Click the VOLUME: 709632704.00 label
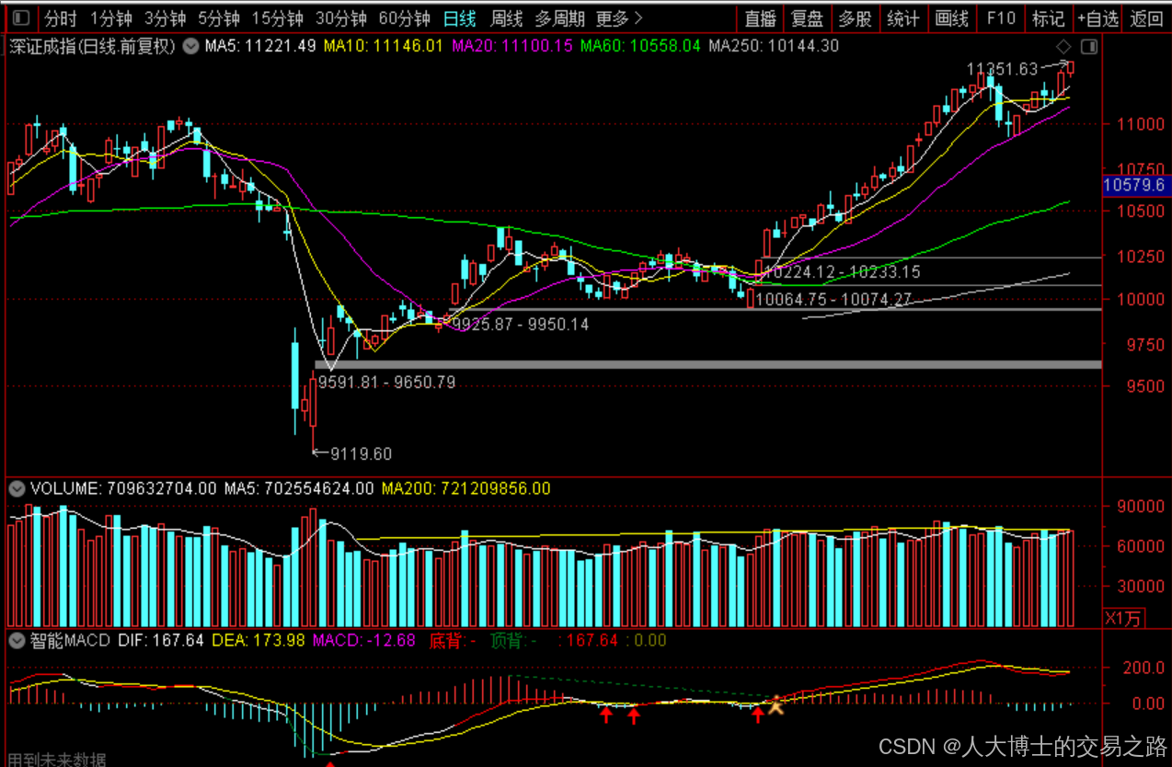The width and height of the screenshot is (1172, 767). pos(123,488)
